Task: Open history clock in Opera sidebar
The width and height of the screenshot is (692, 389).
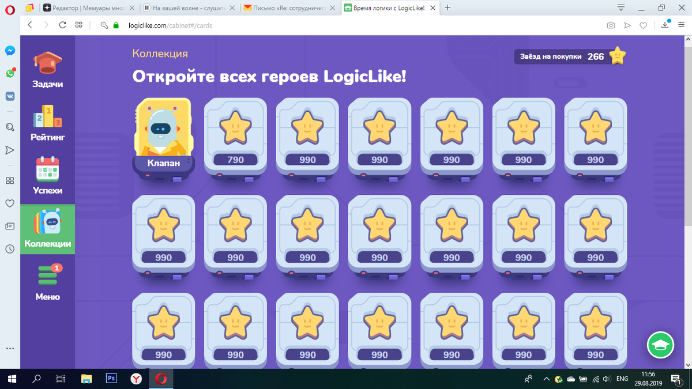Action: [10, 250]
